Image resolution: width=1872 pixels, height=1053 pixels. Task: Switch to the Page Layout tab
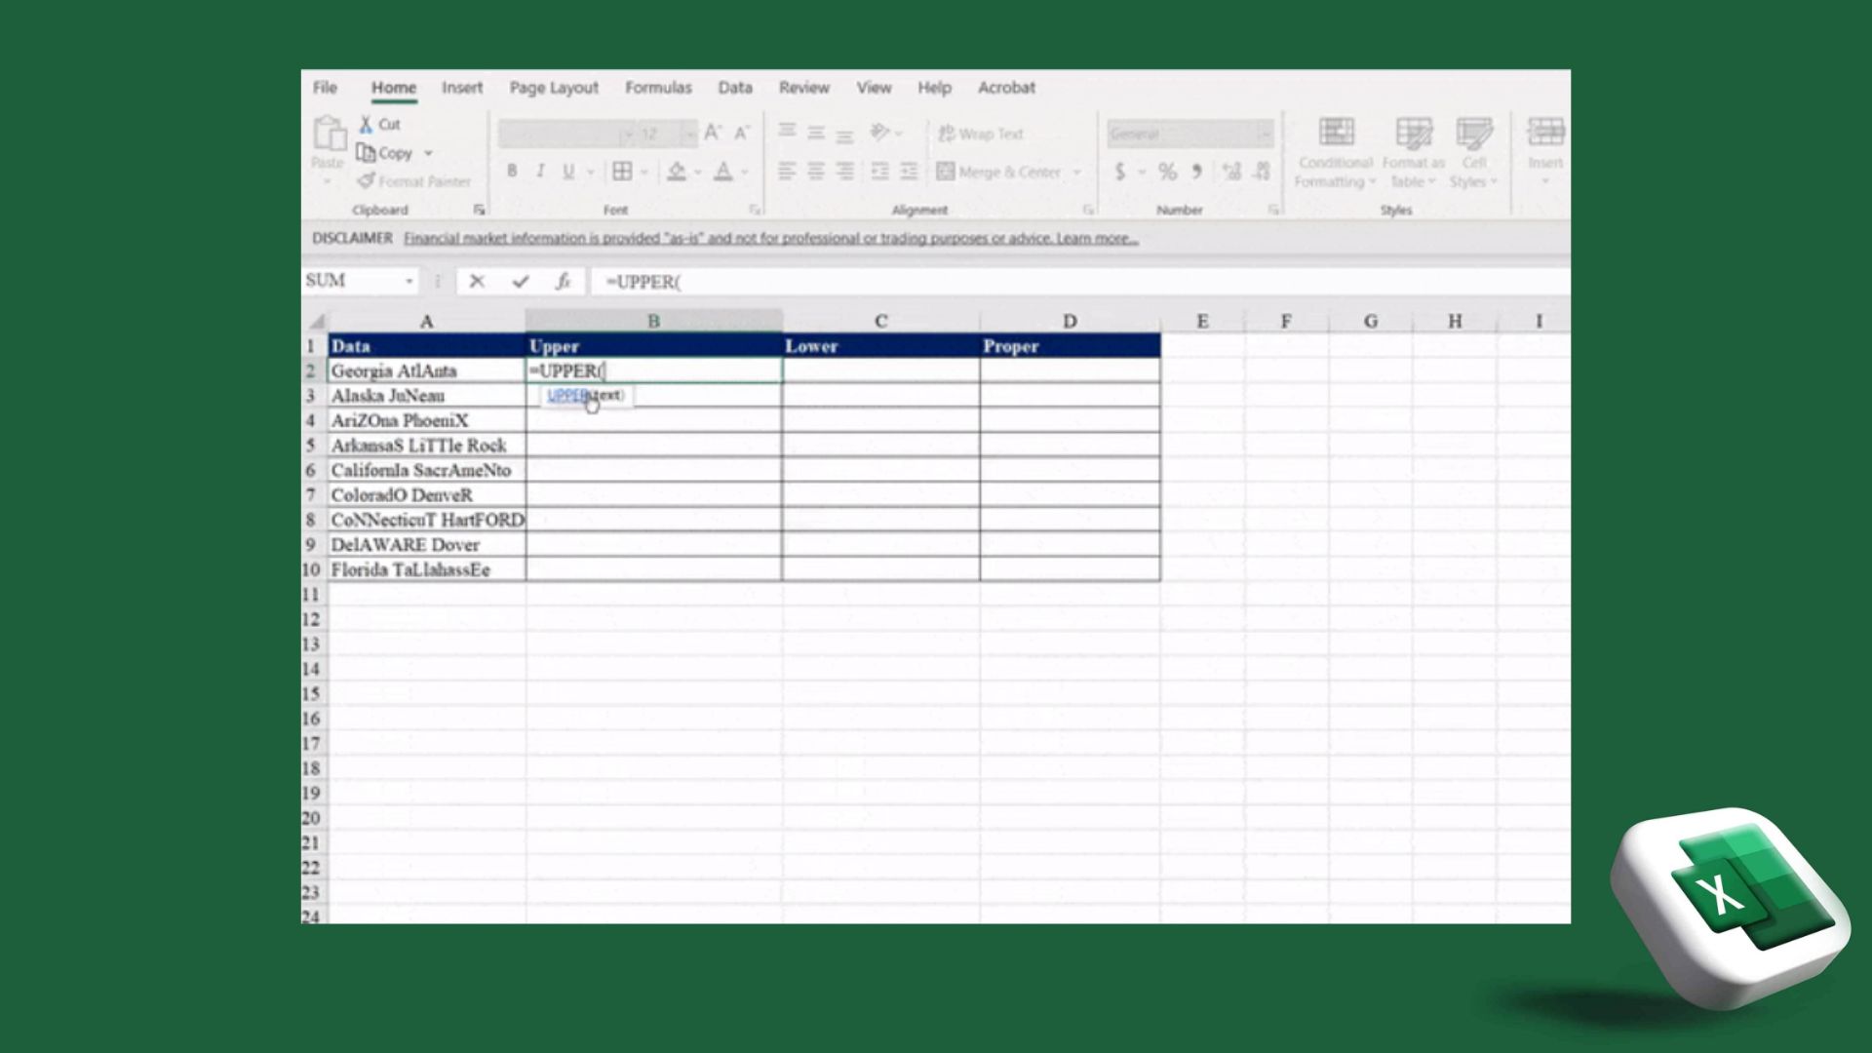[554, 88]
